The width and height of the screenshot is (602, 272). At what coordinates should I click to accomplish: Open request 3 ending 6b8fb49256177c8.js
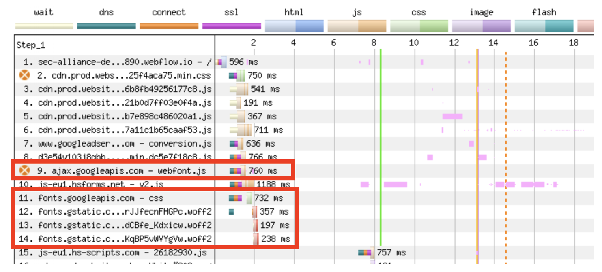pos(118,89)
